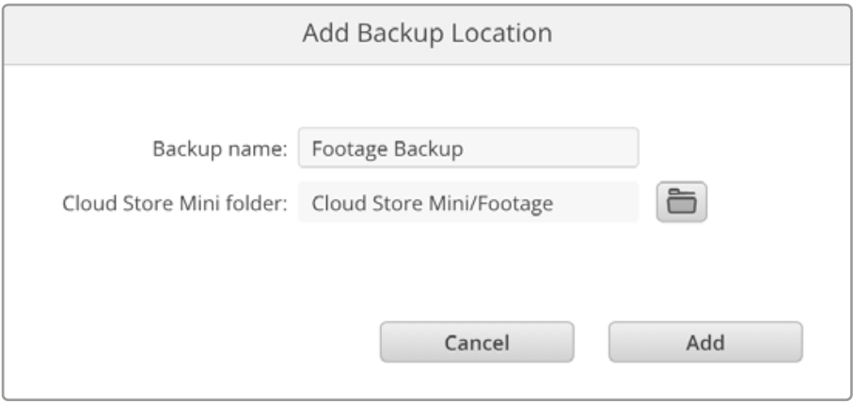Image resolution: width=854 pixels, height=404 pixels.
Task: Click empty space inside Backup name field
Action: (x=550, y=148)
